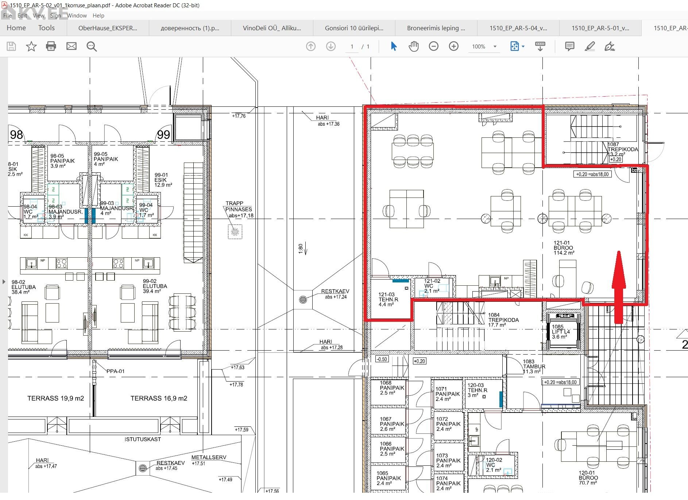
Task: Open the Sign document pen icon
Action: tap(610, 46)
